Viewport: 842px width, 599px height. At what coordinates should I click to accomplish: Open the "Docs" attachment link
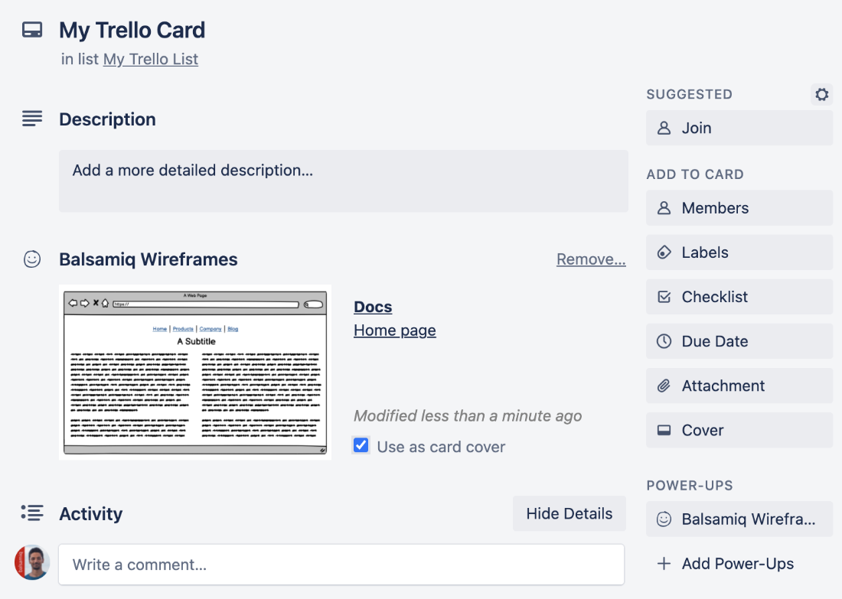point(373,307)
